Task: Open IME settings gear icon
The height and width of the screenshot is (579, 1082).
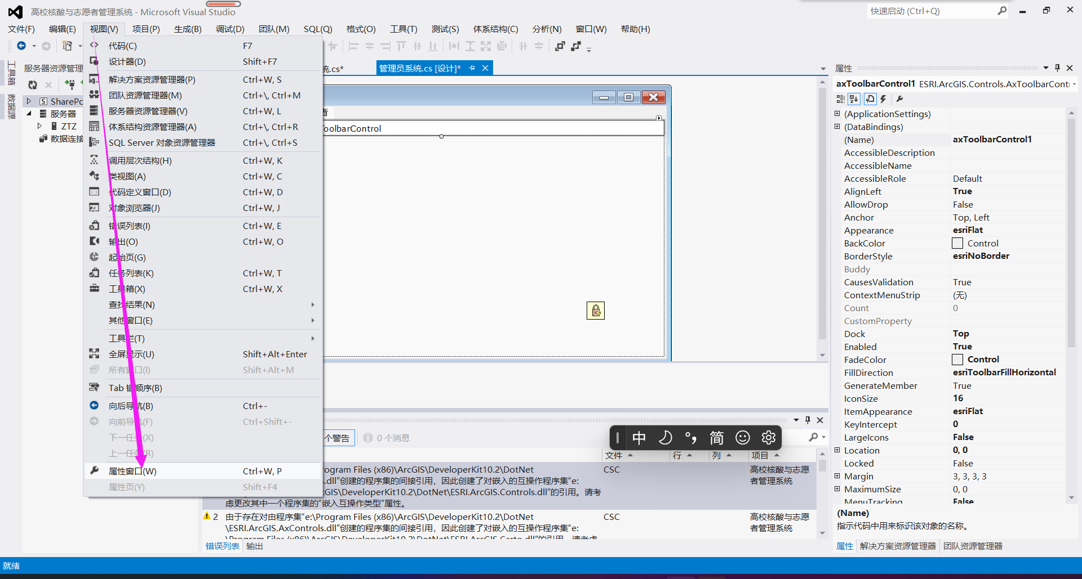Action: (769, 438)
